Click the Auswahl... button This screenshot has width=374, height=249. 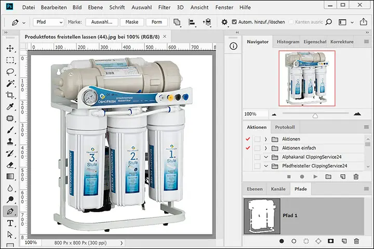[102, 22]
